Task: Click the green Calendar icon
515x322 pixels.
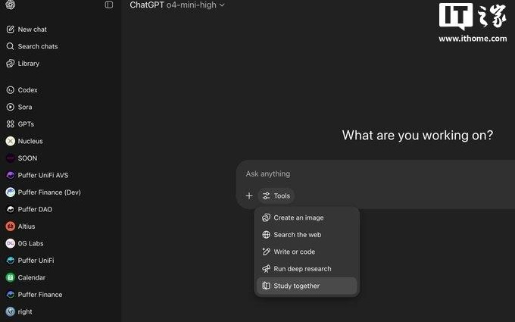Action: (10, 277)
